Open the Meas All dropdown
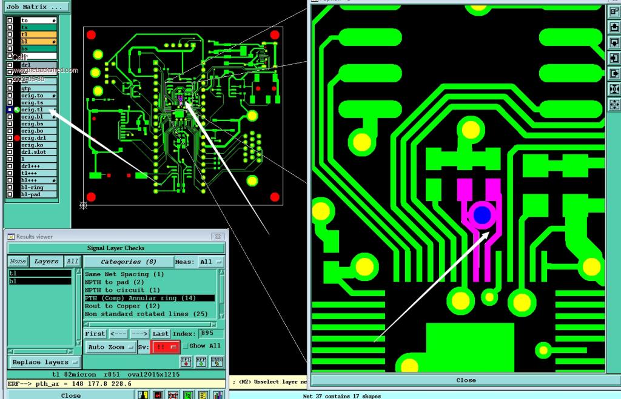The image size is (621, 399). click(x=211, y=262)
